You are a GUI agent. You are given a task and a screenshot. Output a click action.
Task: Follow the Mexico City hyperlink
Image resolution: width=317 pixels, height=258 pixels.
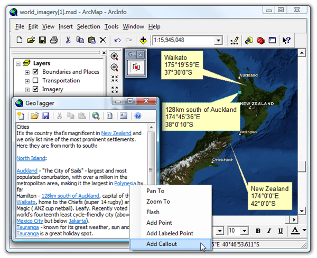[x=30, y=221]
